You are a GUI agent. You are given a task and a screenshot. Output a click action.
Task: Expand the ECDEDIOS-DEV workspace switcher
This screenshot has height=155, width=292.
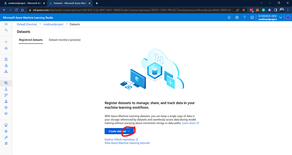(281, 17)
